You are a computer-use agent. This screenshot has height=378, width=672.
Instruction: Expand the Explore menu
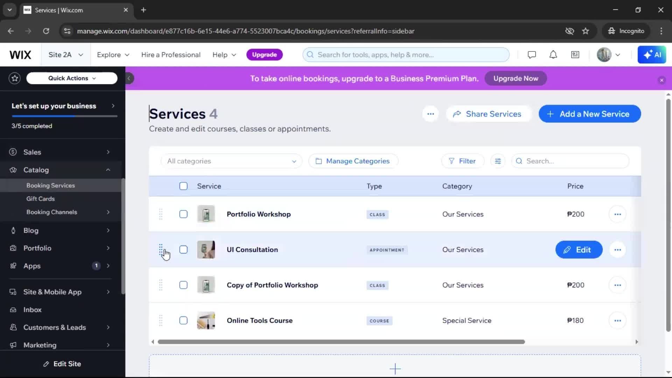coord(113,55)
